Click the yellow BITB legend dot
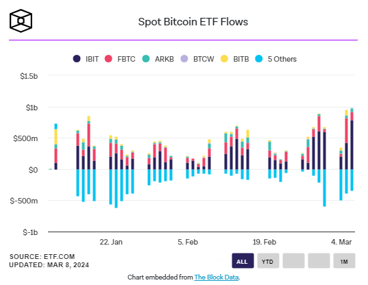Viewport: 368px width, 285px height. [224, 59]
